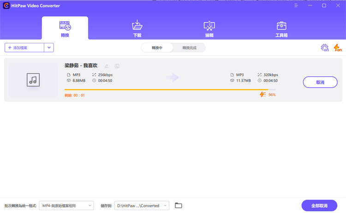Open media info icon beside song title
This screenshot has height=213, width=346.
[x=117, y=66]
